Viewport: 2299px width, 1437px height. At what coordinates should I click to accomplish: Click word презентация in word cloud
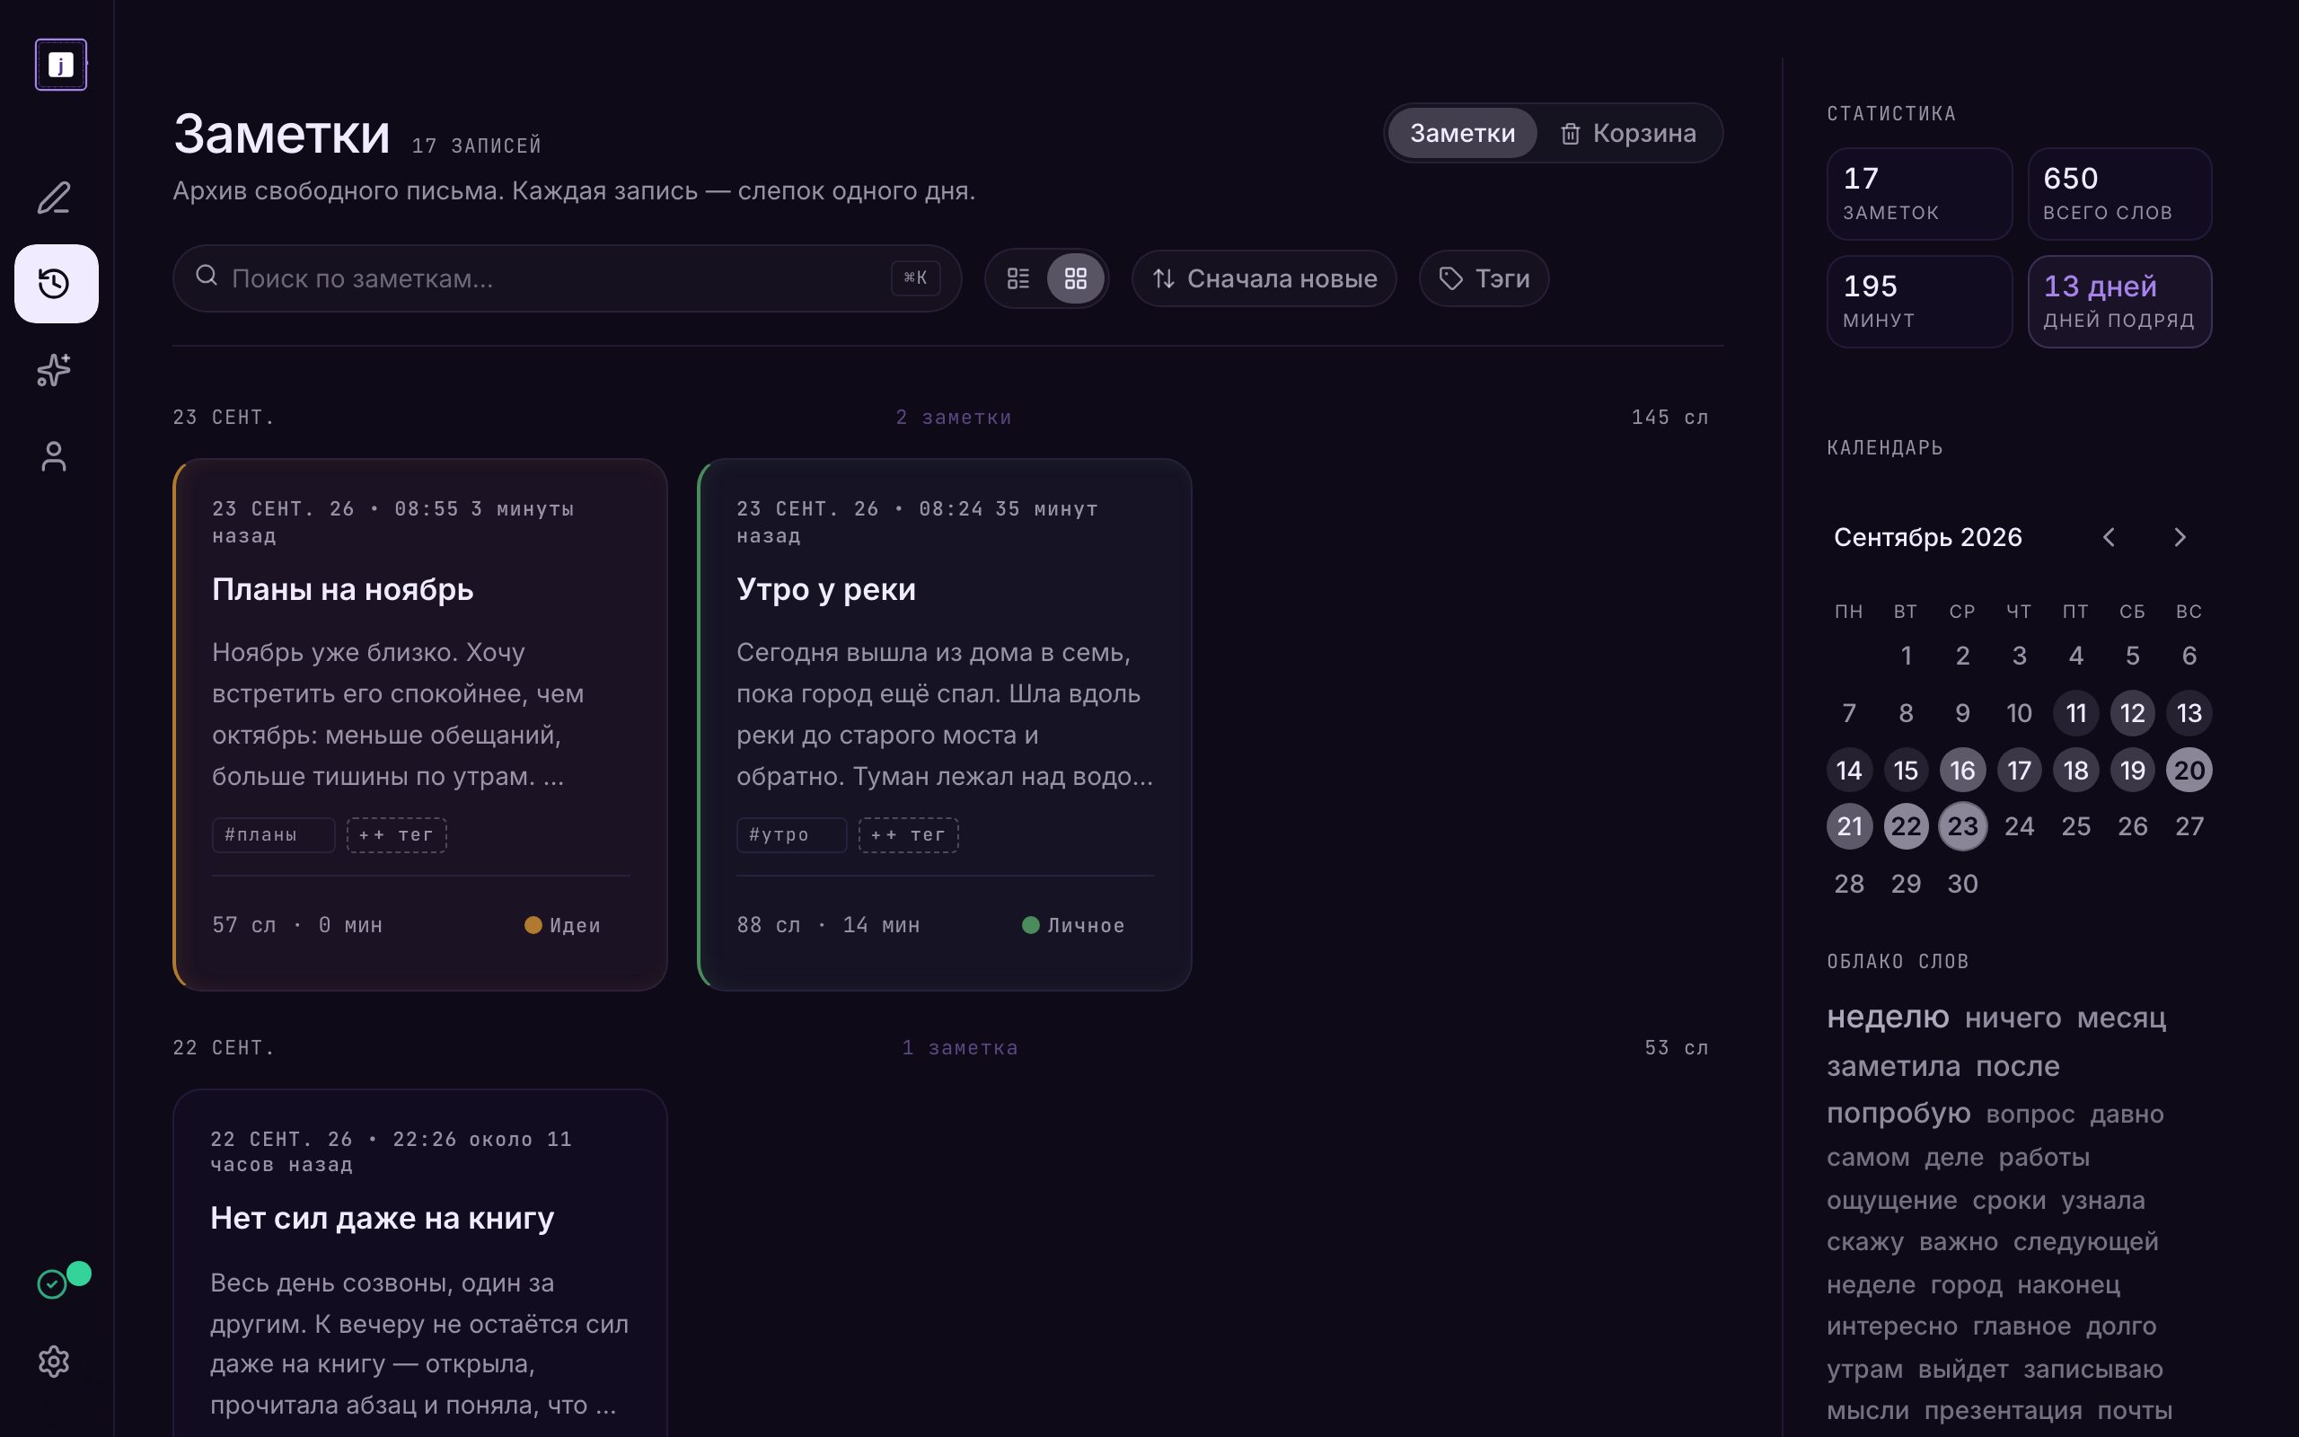[x=2003, y=1410]
